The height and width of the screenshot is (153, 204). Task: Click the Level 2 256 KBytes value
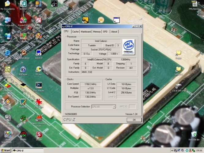126,93
